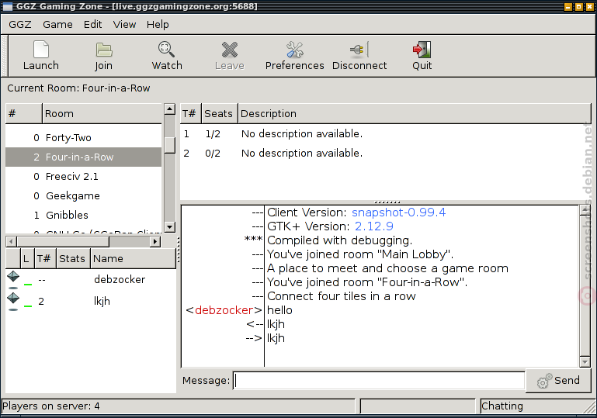Select the Gnibbles room
The image size is (597, 418).
pyautogui.click(x=84, y=216)
